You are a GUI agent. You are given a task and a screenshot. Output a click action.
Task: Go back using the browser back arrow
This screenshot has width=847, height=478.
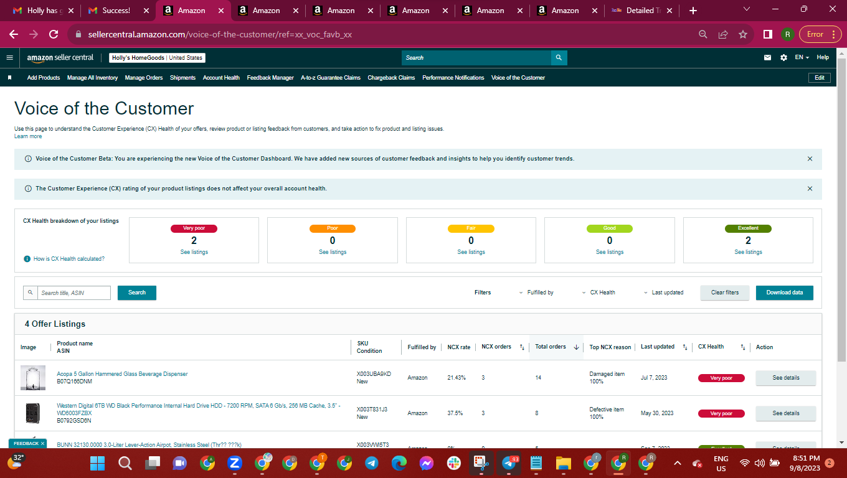pyautogui.click(x=14, y=34)
